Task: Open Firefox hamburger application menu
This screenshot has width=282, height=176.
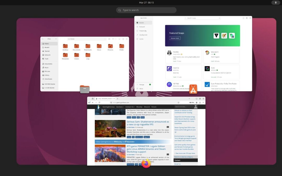Action: [203, 102]
